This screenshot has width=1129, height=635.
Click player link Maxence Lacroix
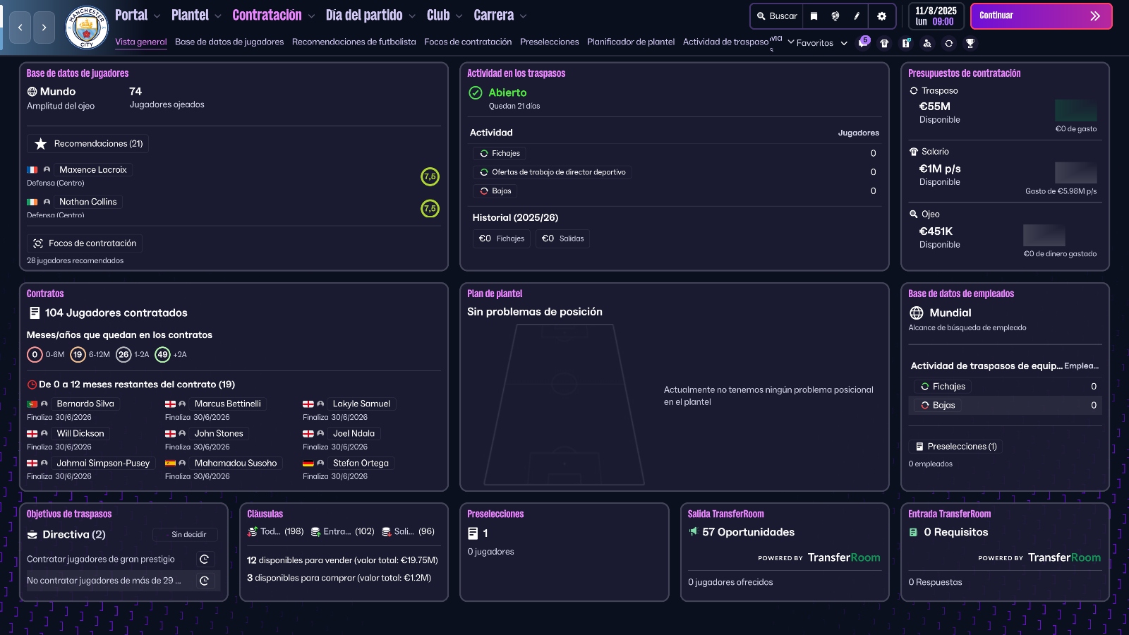coord(92,170)
